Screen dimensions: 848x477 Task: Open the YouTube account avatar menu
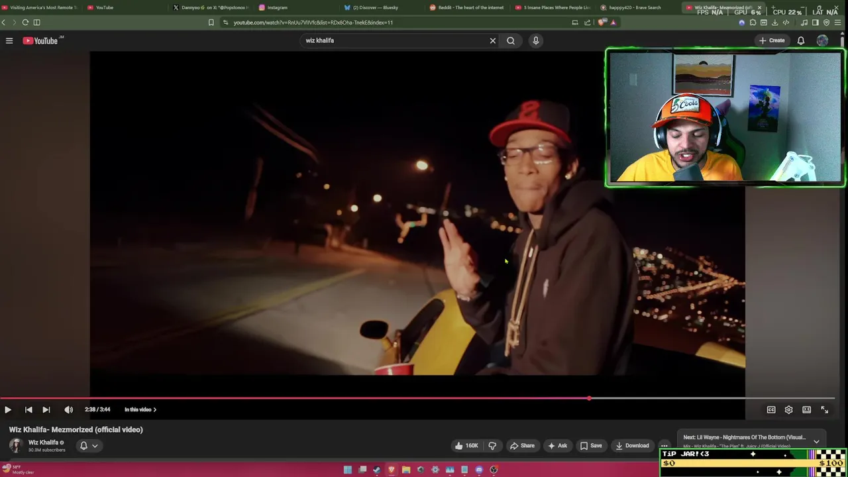822,40
